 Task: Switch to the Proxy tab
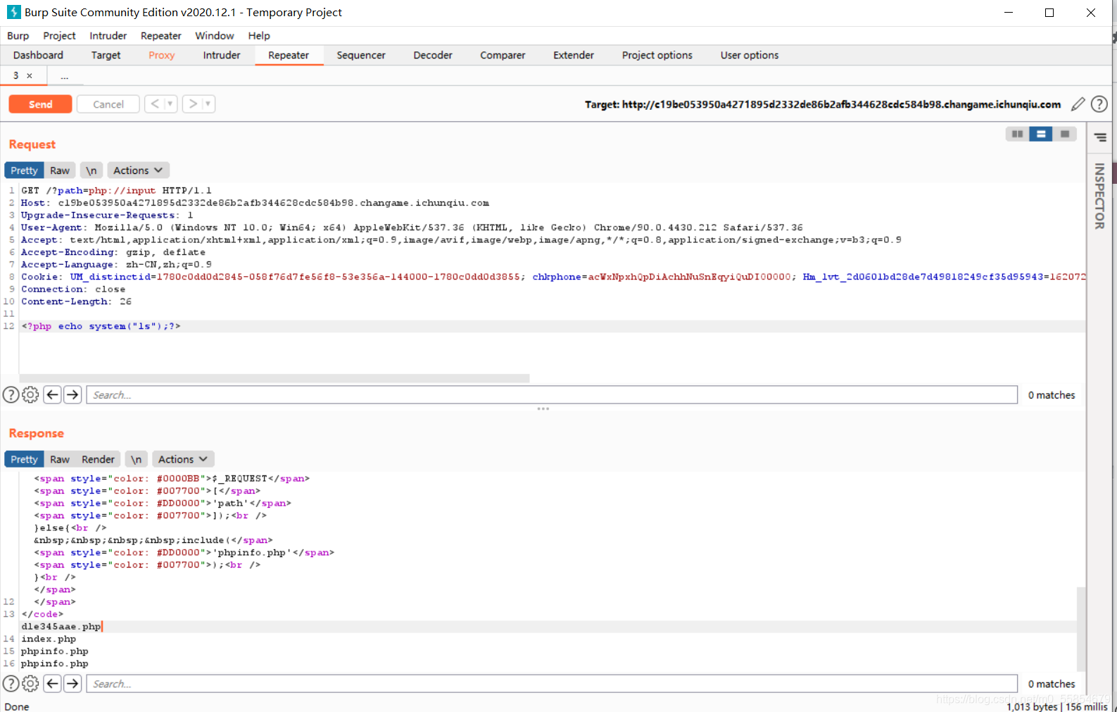pos(161,55)
